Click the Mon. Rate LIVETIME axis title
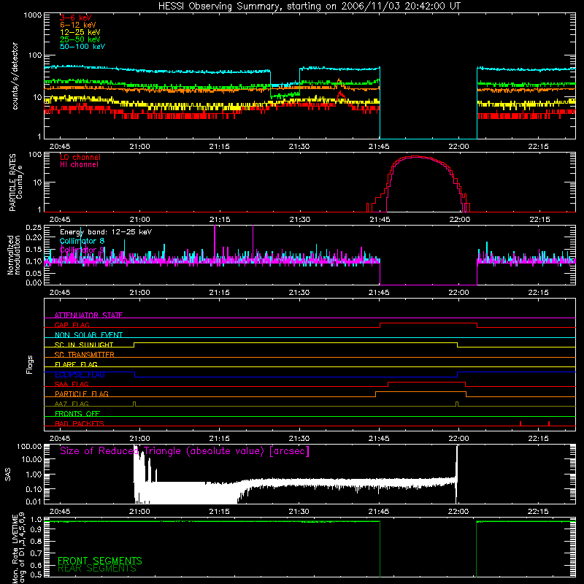 coord(18,548)
